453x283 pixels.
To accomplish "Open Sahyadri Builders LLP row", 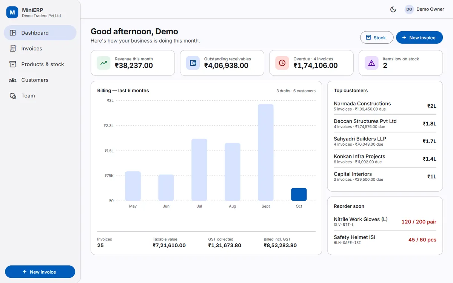I will [x=385, y=141].
